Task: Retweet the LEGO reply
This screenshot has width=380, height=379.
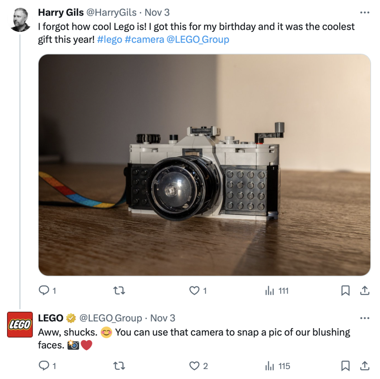Action: click(119, 366)
